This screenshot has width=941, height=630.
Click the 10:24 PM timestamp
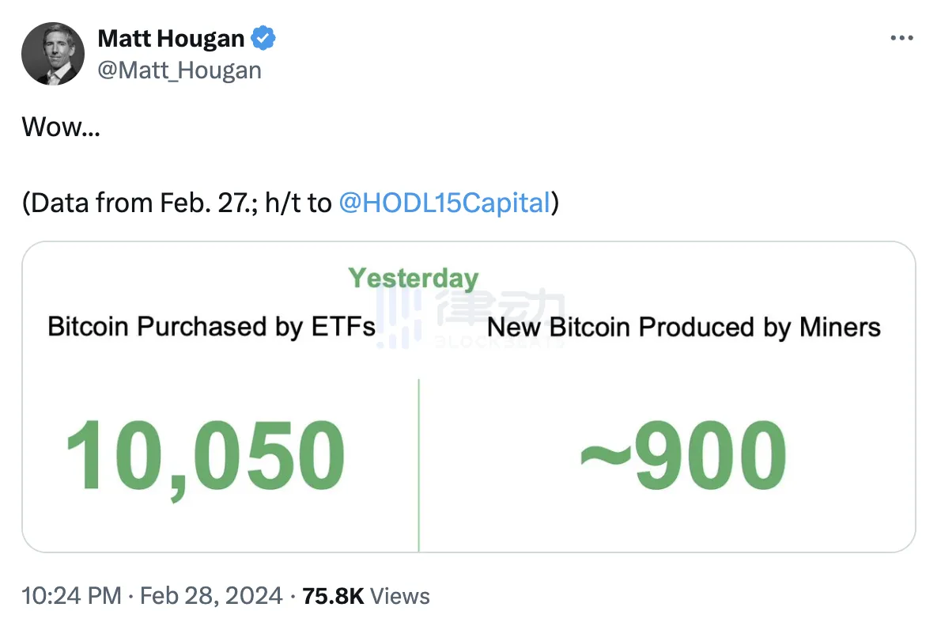72,595
